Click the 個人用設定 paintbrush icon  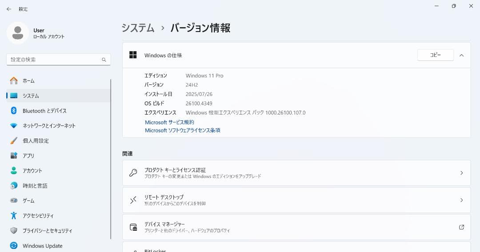tap(14, 140)
